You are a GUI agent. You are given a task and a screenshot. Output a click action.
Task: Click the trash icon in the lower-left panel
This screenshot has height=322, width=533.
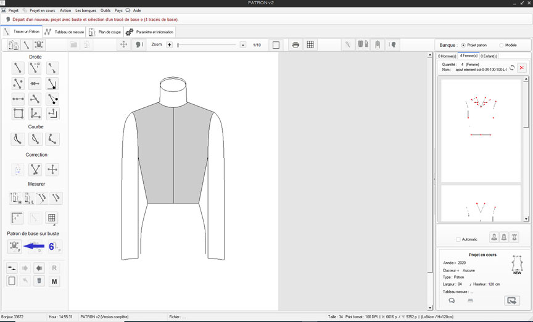click(38, 281)
